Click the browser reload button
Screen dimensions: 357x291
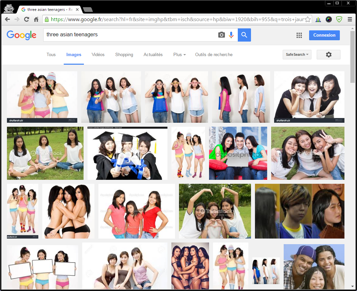click(x=27, y=19)
